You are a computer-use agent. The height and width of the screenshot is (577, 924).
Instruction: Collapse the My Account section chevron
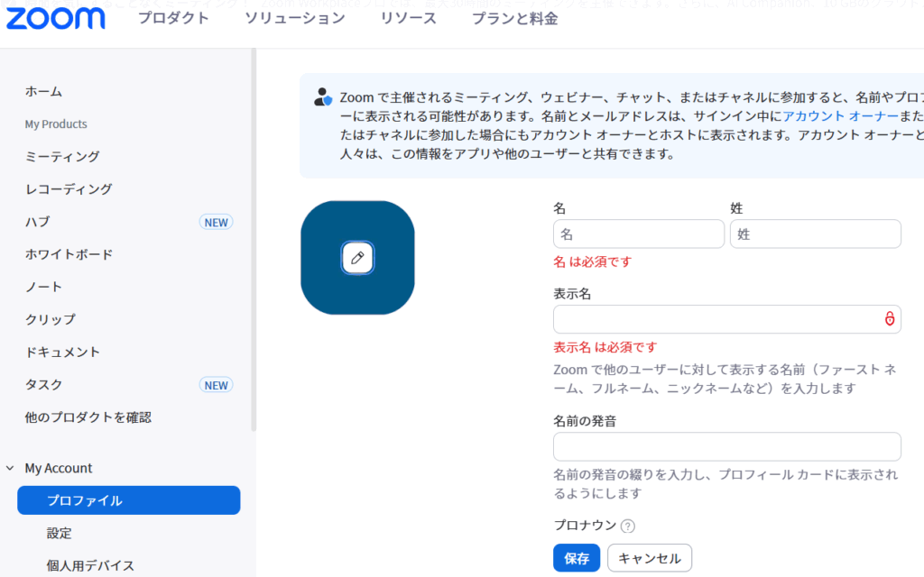10,469
